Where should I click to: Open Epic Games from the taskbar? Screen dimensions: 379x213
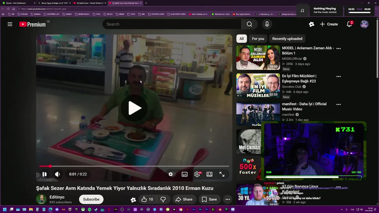76,209
